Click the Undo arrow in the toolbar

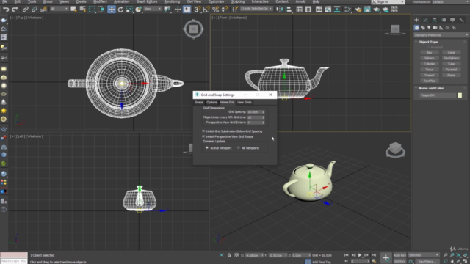(5, 10)
